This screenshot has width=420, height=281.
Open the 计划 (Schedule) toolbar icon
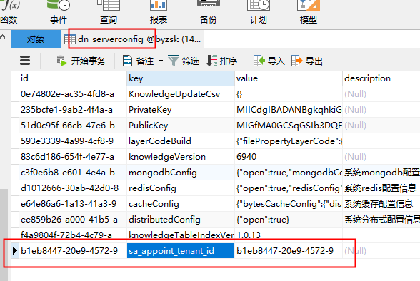(x=259, y=11)
